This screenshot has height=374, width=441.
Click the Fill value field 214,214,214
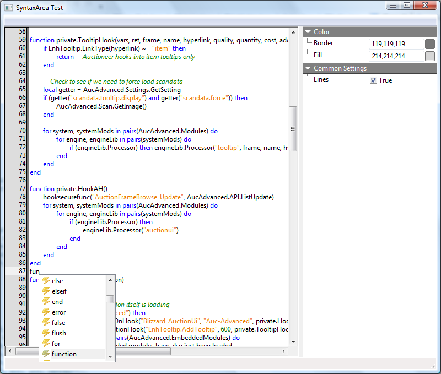point(396,56)
